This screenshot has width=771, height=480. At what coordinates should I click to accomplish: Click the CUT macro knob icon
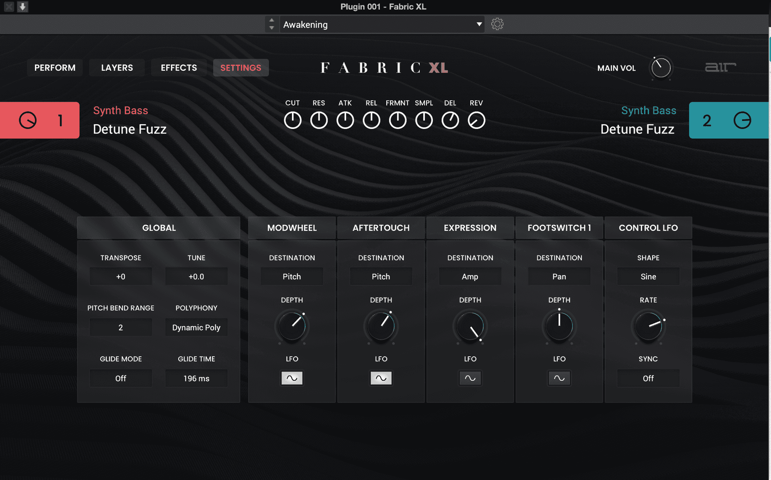point(292,120)
